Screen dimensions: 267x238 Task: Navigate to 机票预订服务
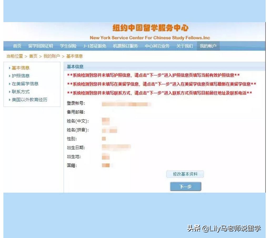126,46
